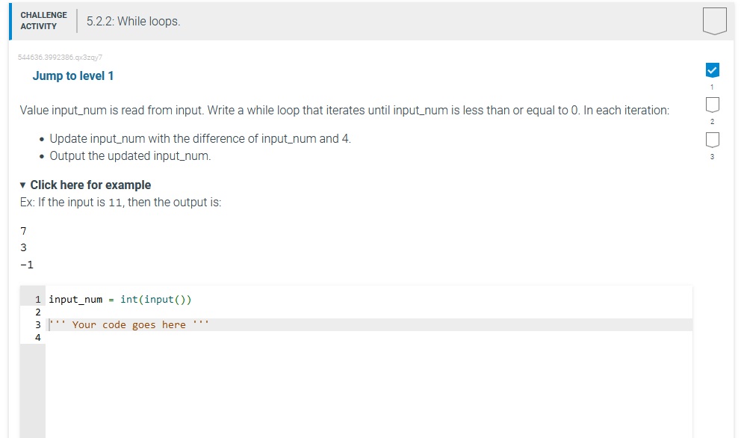
Task: Click the CHALLENGE ACTIVITY header label
Action: (x=43, y=21)
